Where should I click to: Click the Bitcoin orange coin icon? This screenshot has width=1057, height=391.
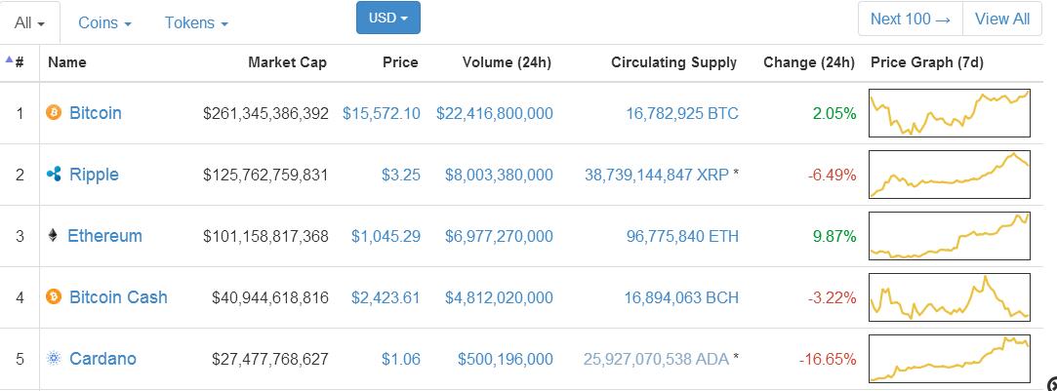[54, 112]
